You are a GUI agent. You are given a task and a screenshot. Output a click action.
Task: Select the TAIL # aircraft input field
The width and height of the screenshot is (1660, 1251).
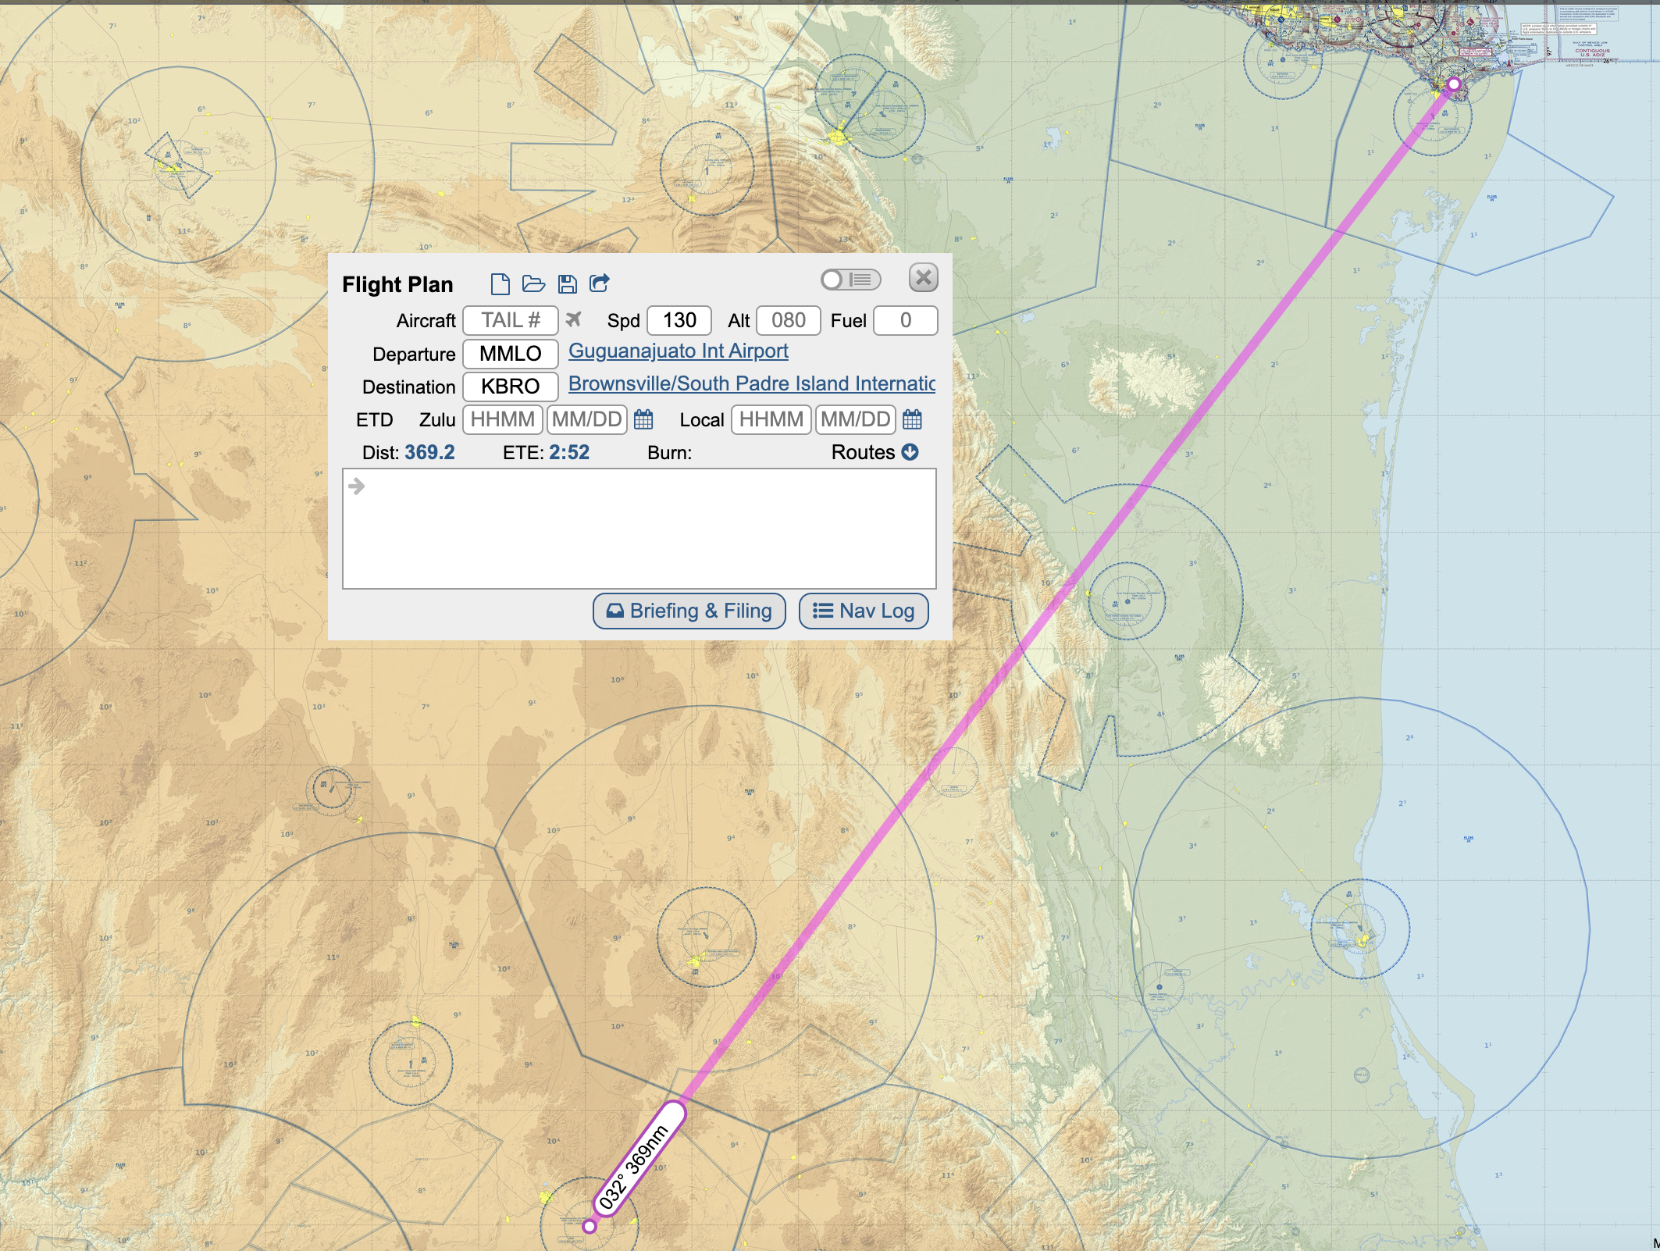511,320
